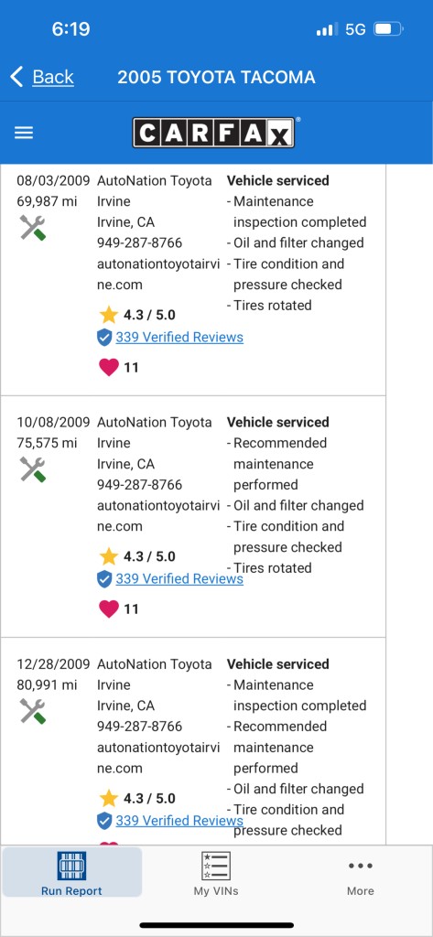Screen dimensions: 433x937
Task: Toggle the heart on the 10/08/2009 record
Action: 109,609
